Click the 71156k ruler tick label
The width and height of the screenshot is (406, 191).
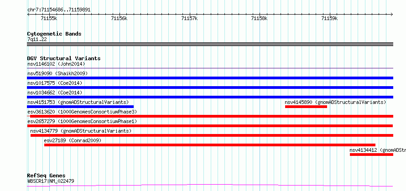point(119,18)
